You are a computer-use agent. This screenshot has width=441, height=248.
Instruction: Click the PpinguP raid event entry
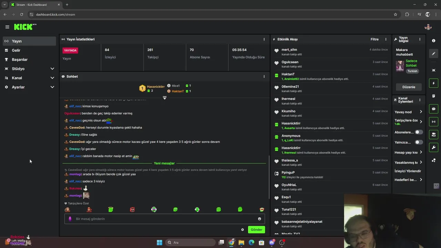[331, 175]
